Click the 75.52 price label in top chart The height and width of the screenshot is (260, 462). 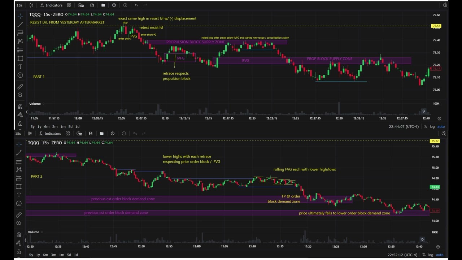pos(436,26)
